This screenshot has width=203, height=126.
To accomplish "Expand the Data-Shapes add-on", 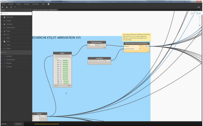I will pos(1,60).
